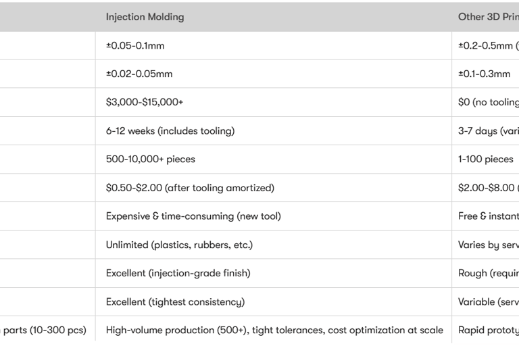Screen dimensions: 519x346
Task: Click the Excellent (tightest consistency) cell
Action: click(x=175, y=301)
